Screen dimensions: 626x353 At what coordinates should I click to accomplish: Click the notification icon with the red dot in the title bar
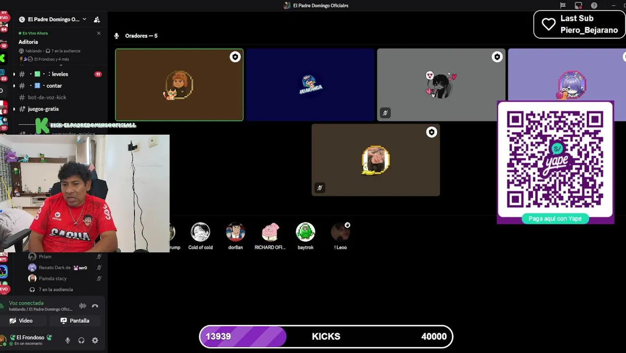coord(578,5)
